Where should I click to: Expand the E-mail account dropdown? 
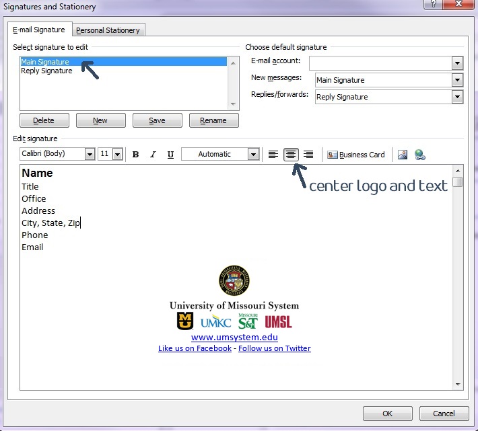point(457,63)
